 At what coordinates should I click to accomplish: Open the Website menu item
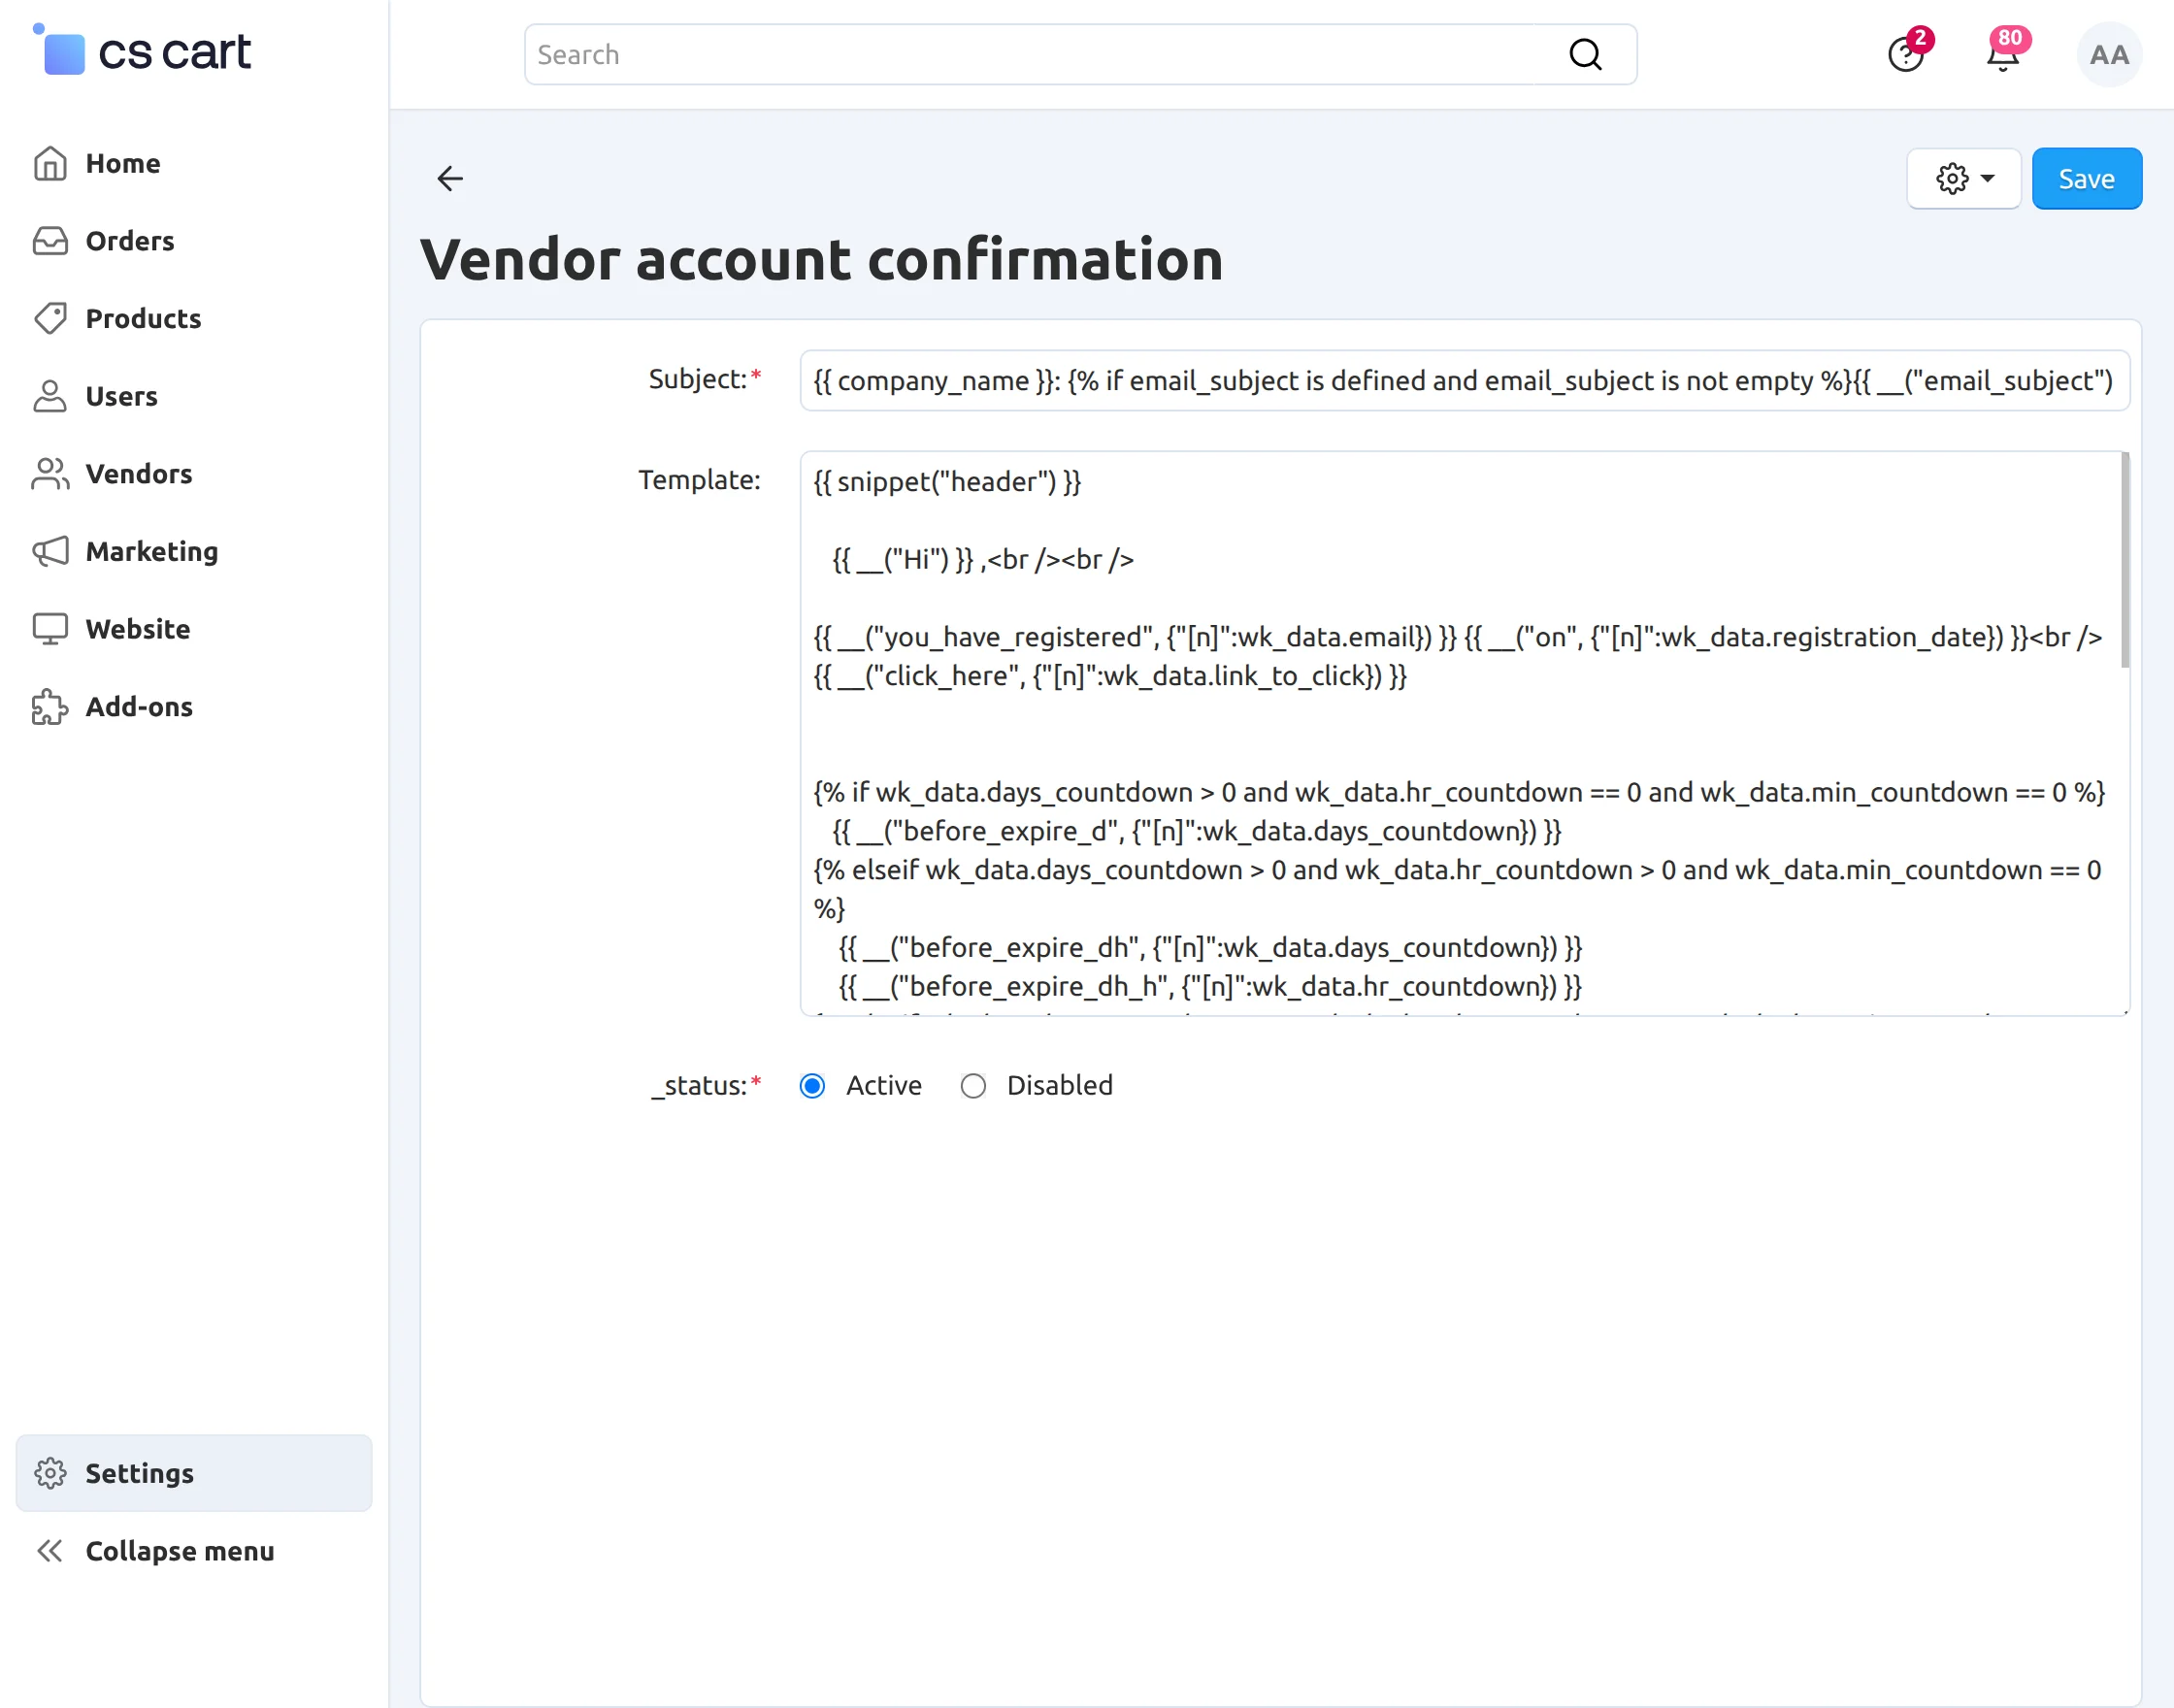pos(194,629)
